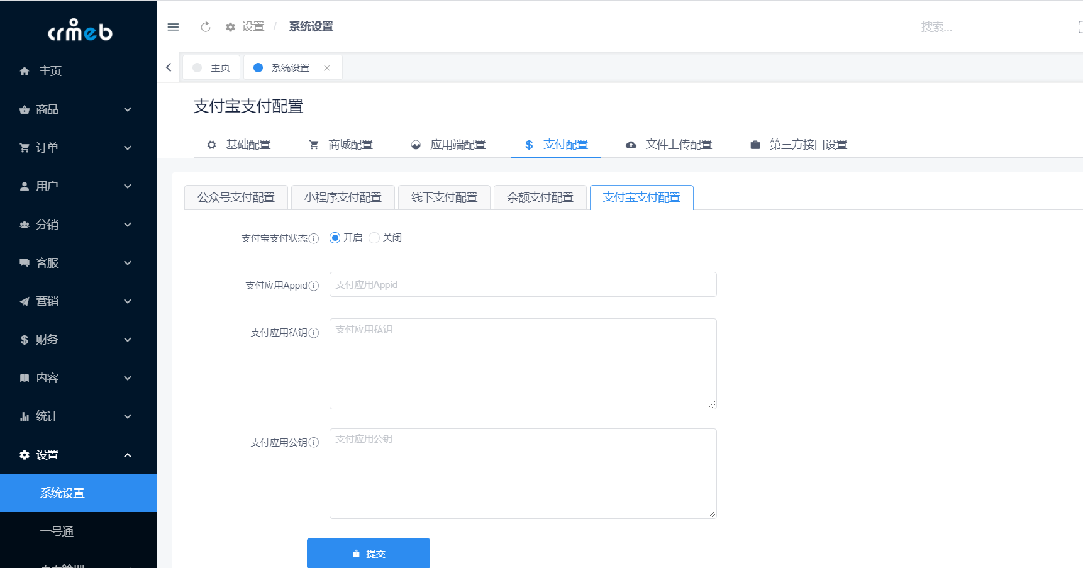Expand the 统计 menu chevron
This screenshot has width=1083, height=568.
click(x=128, y=416)
